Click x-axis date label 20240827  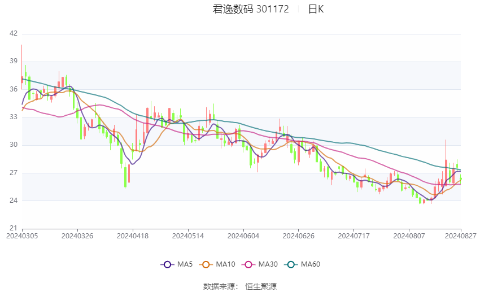click(x=461, y=236)
